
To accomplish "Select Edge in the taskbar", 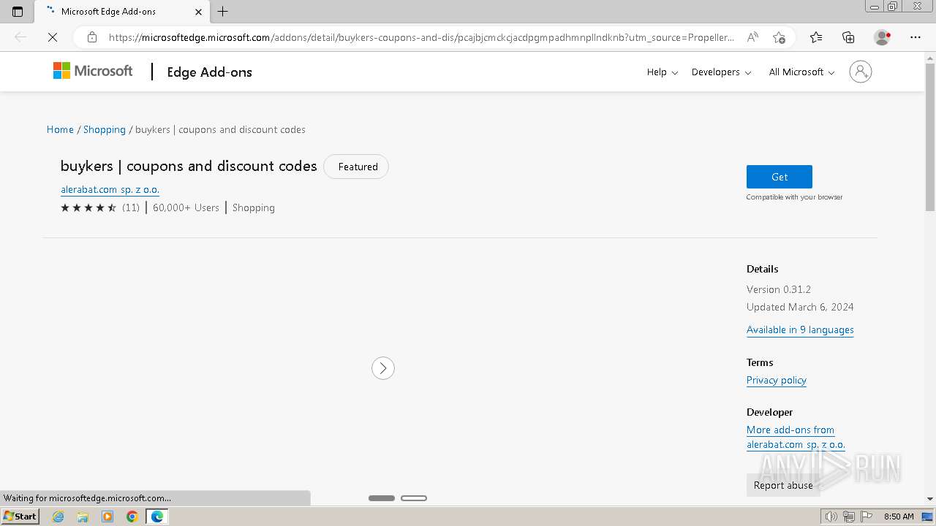I will point(157,517).
